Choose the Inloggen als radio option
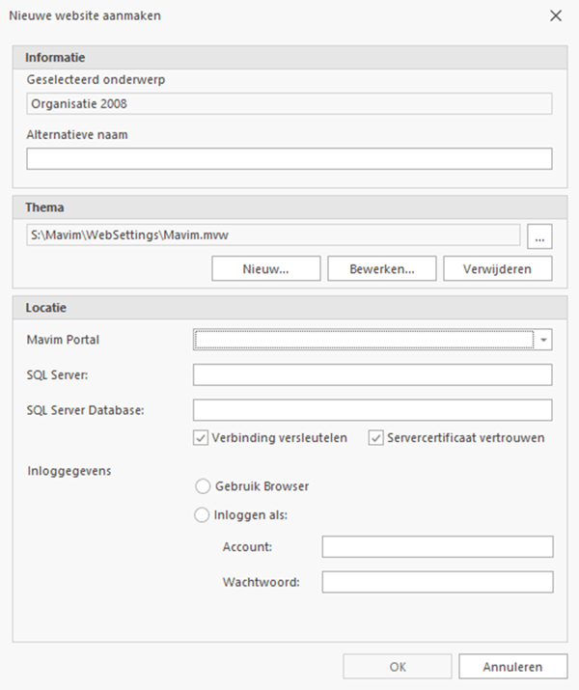 [x=203, y=515]
